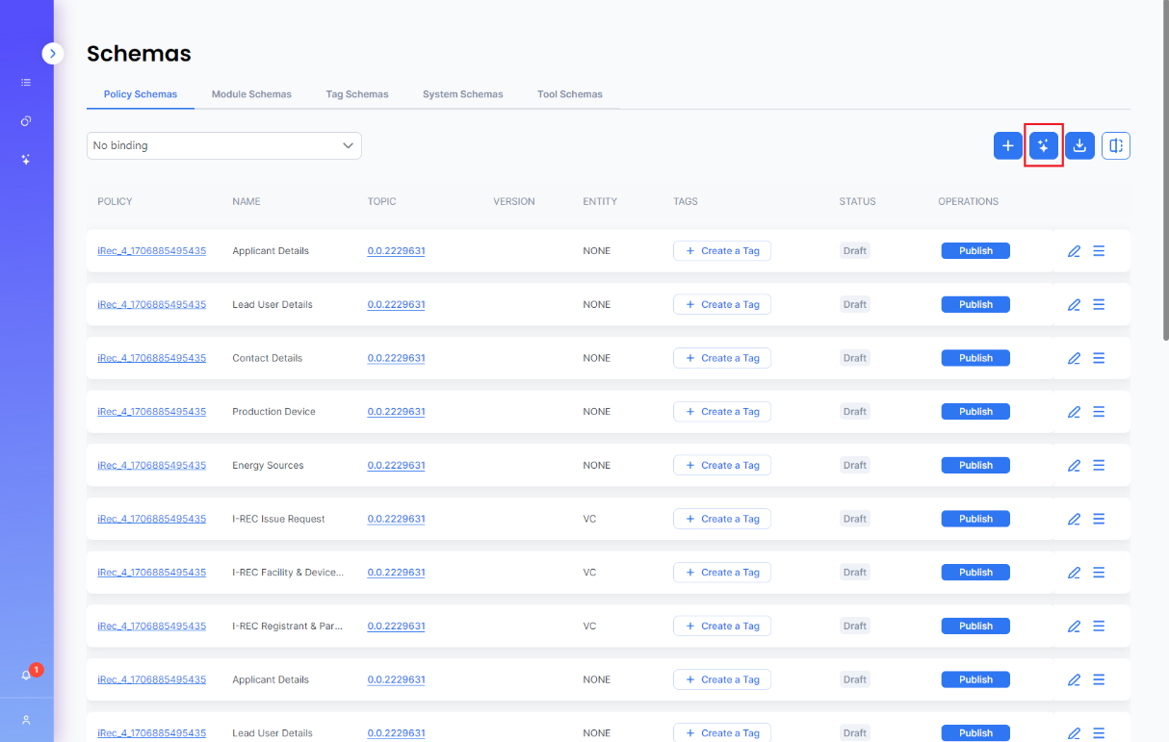Open hamburger menu for I-REC Issue Request row
The width and height of the screenshot is (1169, 742).
1099,519
